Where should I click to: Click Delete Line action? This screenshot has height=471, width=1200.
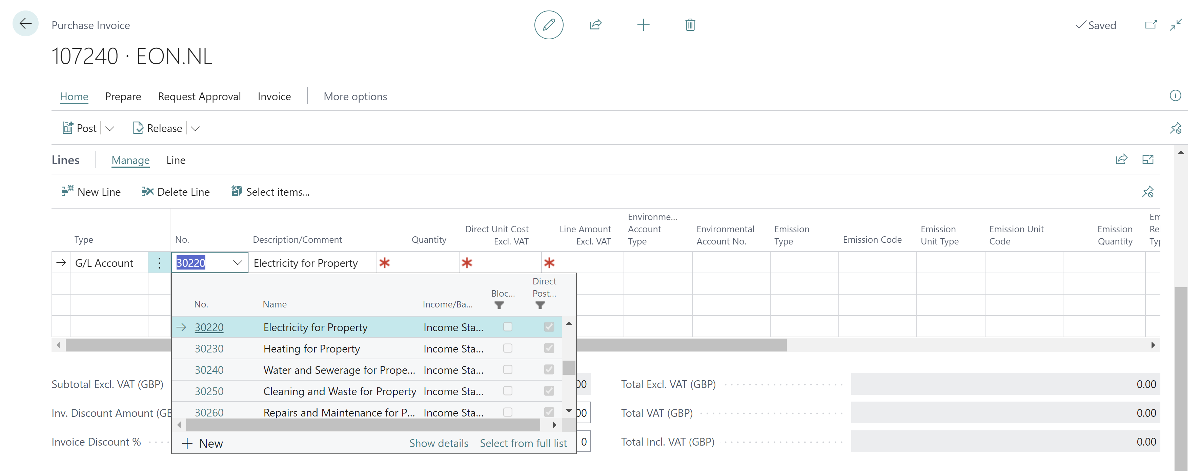pos(176,192)
